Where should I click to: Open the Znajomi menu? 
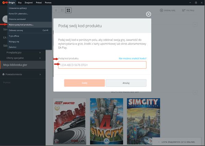(x=29, y=3)
